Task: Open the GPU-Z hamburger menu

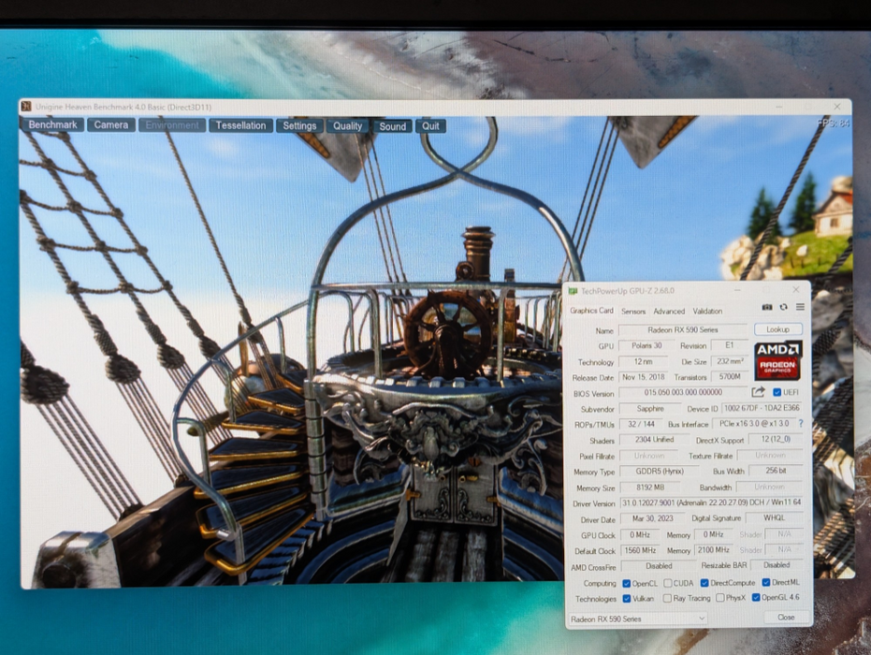Action: [x=800, y=307]
